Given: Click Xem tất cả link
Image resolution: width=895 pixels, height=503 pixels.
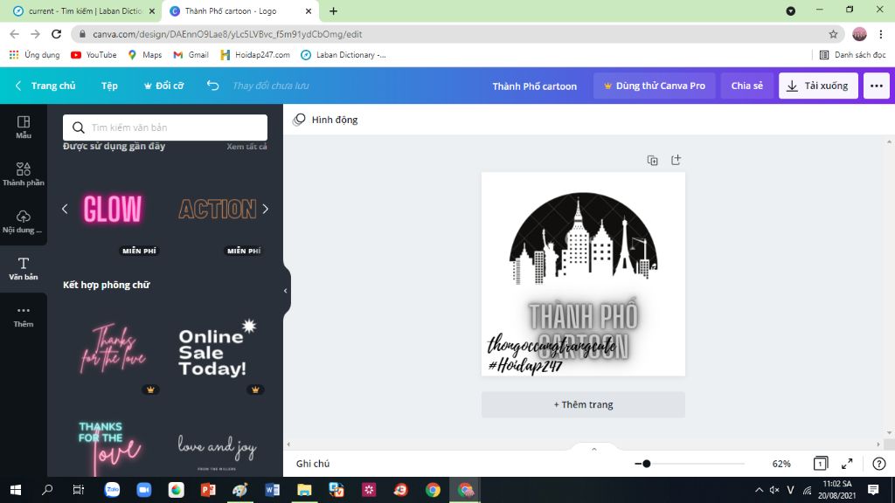Looking at the screenshot, I should [x=246, y=147].
